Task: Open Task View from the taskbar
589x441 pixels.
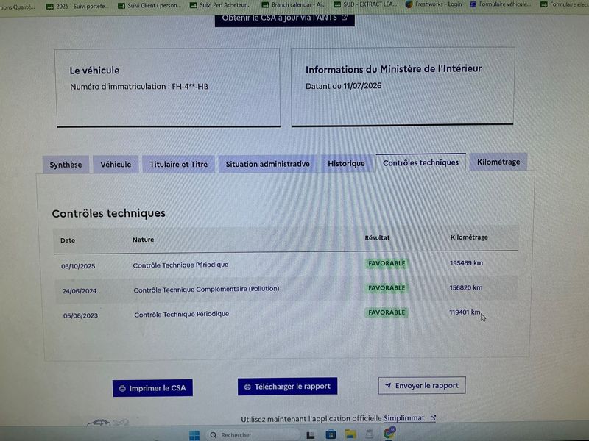Action: coord(311,435)
